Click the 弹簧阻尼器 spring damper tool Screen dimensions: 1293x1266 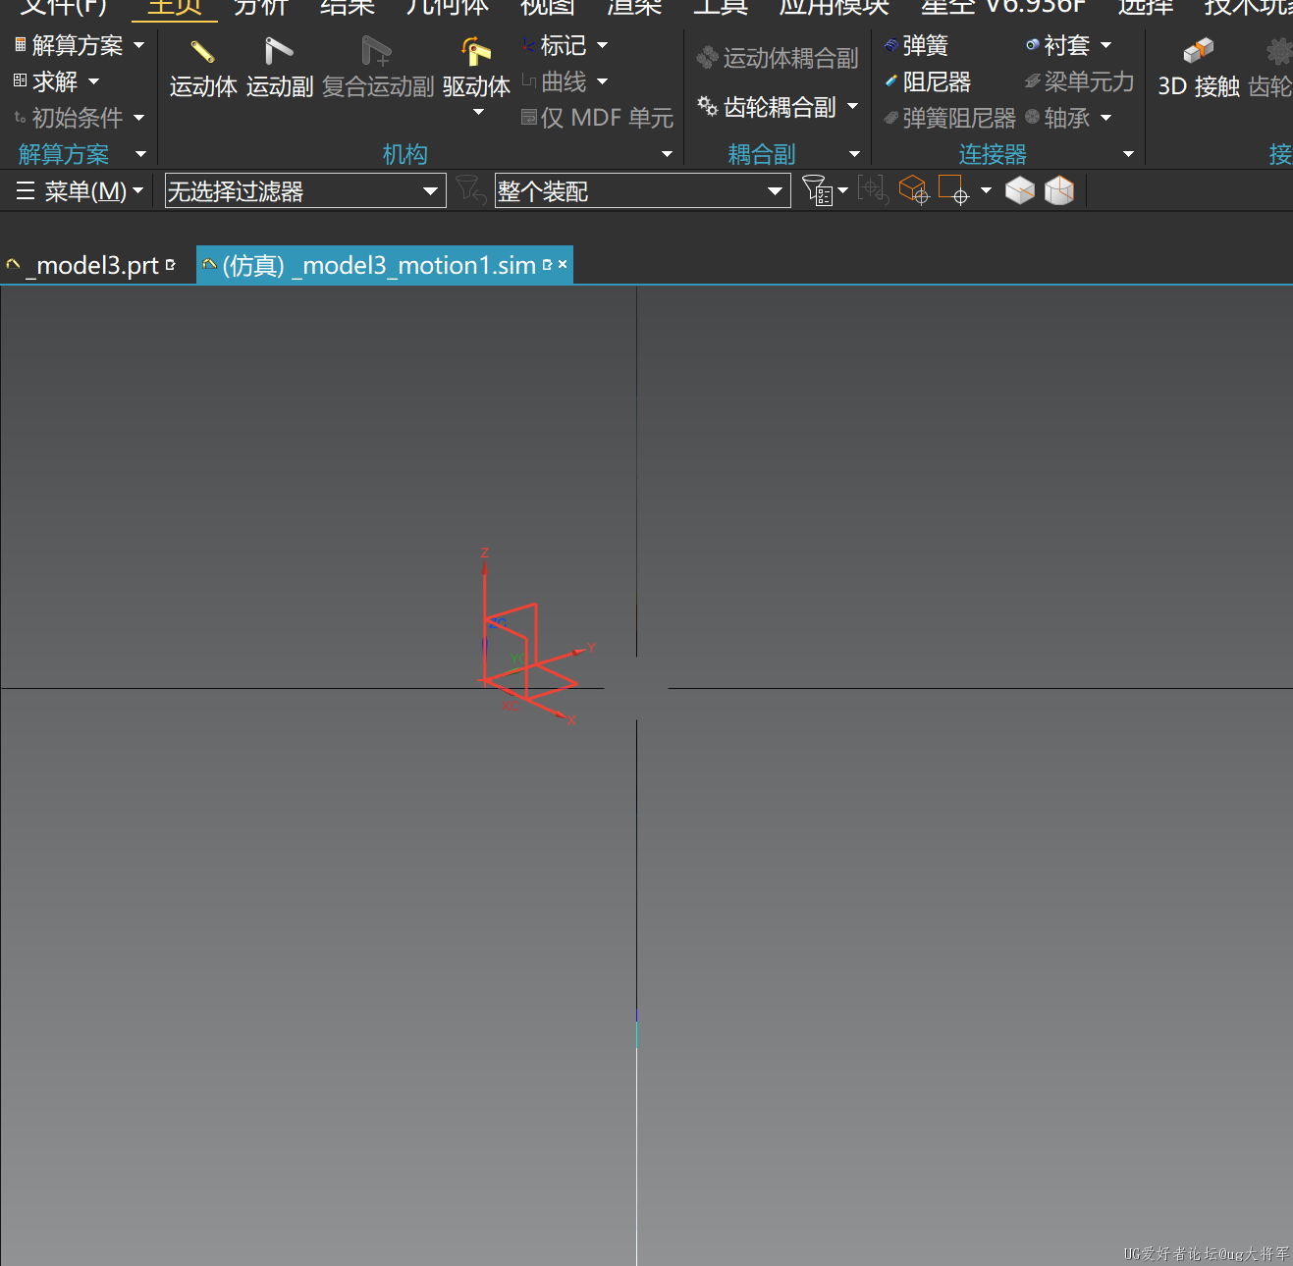coord(949,118)
